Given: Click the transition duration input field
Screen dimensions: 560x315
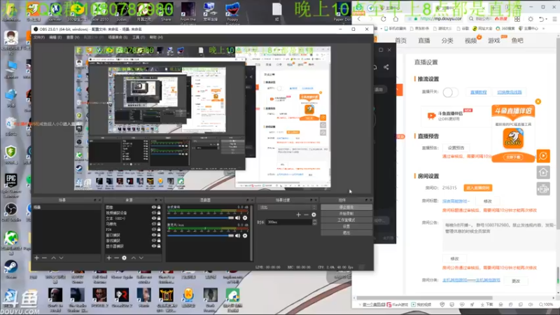Looking at the screenshot, I should tap(289, 222).
